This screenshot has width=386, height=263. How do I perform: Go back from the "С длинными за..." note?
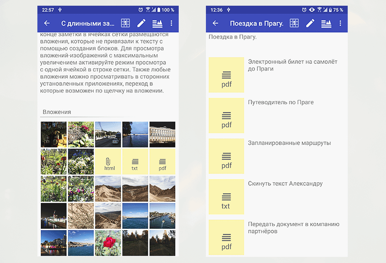click(47, 23)
